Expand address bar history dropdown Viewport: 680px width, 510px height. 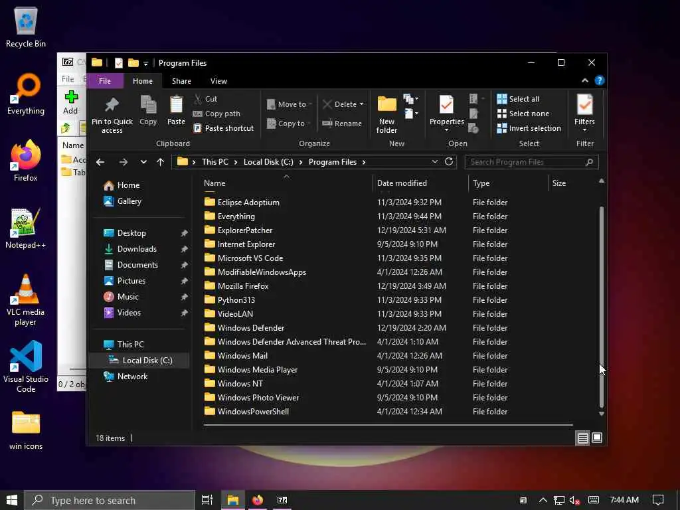pyautogui.click(x=434, y=162)
